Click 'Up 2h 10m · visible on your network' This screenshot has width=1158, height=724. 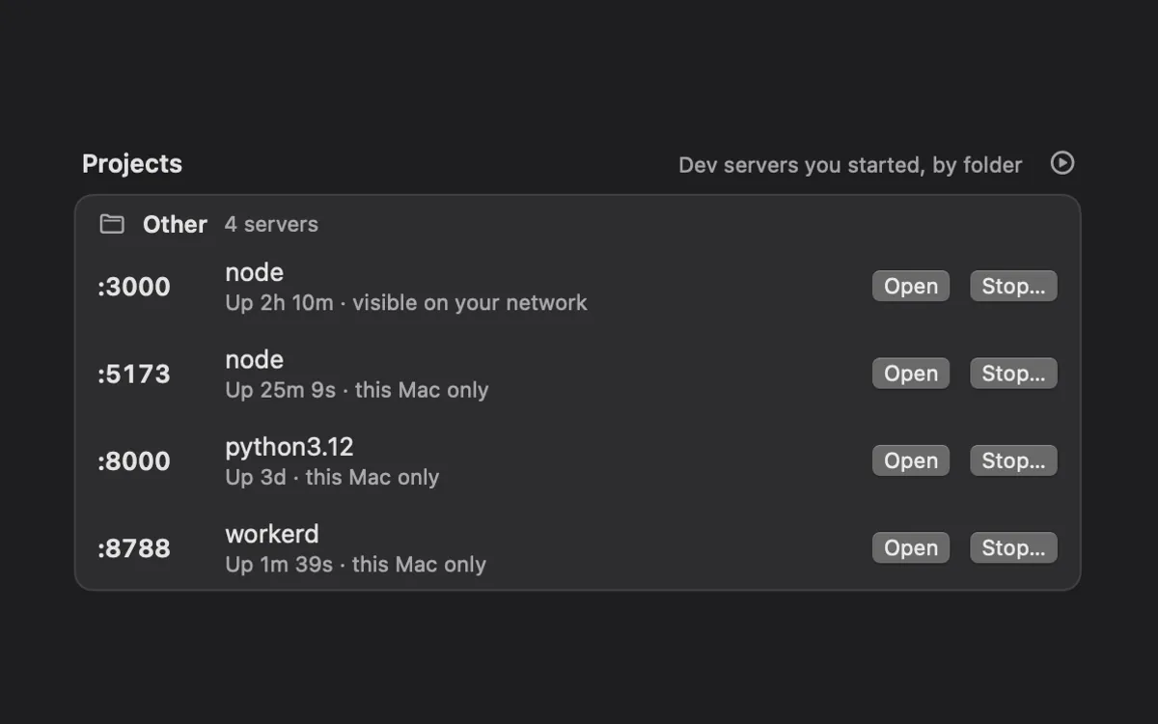[x=406, y=303]
